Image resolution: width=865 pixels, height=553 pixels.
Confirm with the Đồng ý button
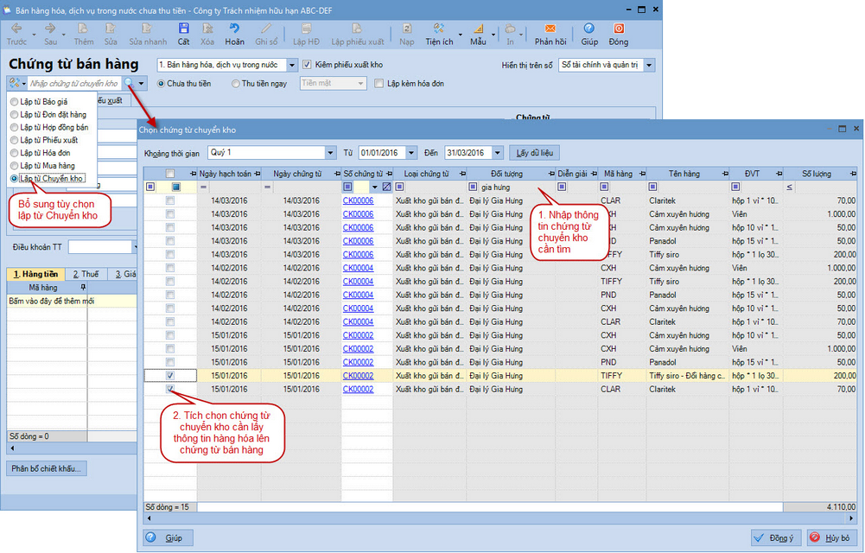click(775, 537)
